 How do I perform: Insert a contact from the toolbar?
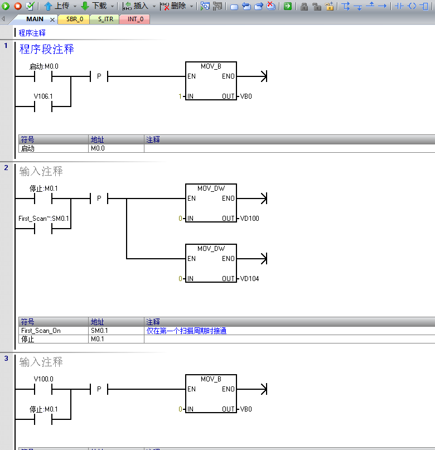399,6
